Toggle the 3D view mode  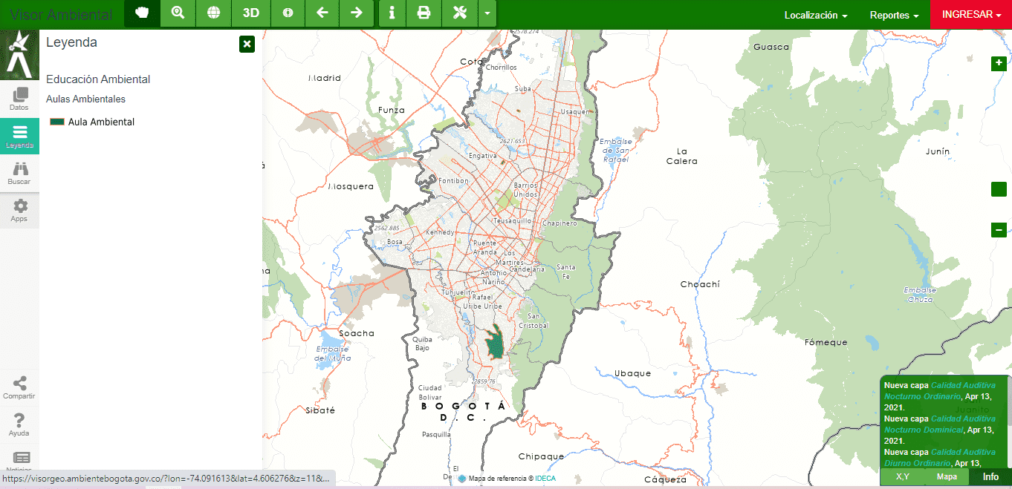point(251,13)
